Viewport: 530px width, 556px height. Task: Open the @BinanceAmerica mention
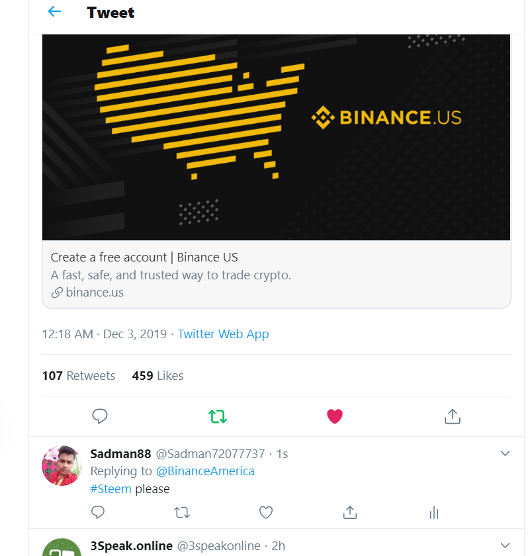205,471
